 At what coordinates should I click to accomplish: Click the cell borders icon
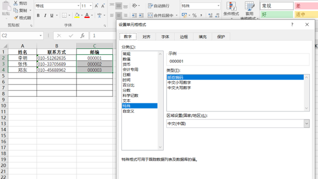coord(64,15)
